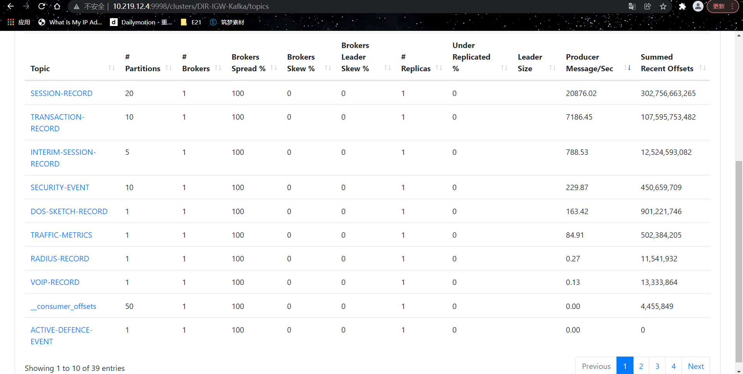Go to page 4 of entries
Viewport: 743px width, 374px height.
(673, 366)
